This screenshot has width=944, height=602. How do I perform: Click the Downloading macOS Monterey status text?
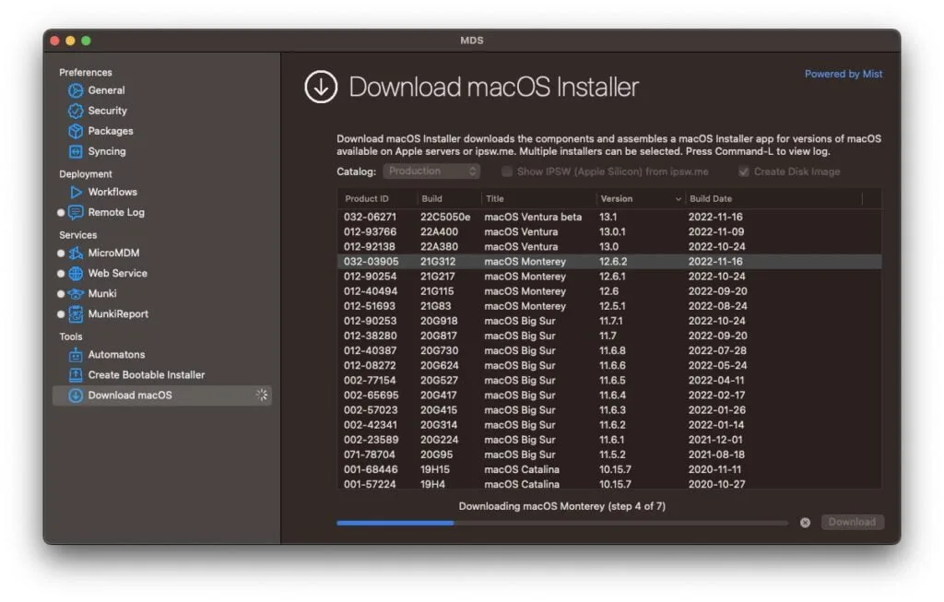tap(561, 506)
